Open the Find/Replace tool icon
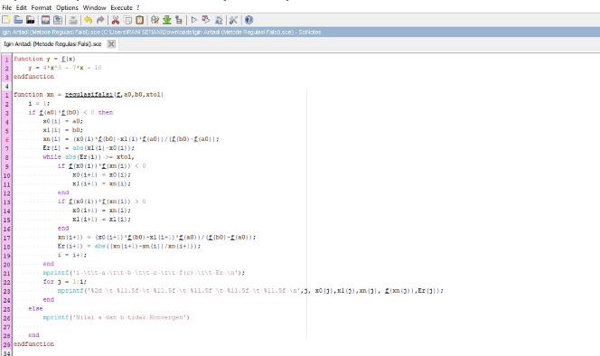 [x=155, y=20]
